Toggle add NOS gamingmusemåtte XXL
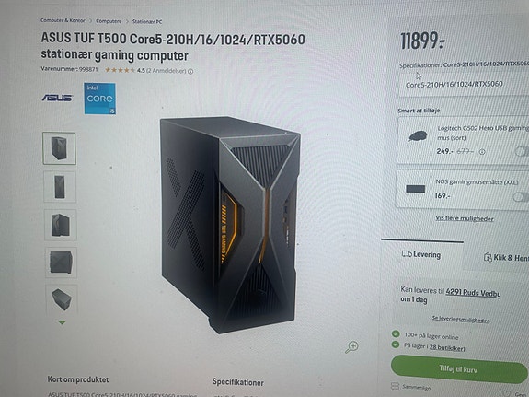 tap(522, 196)
